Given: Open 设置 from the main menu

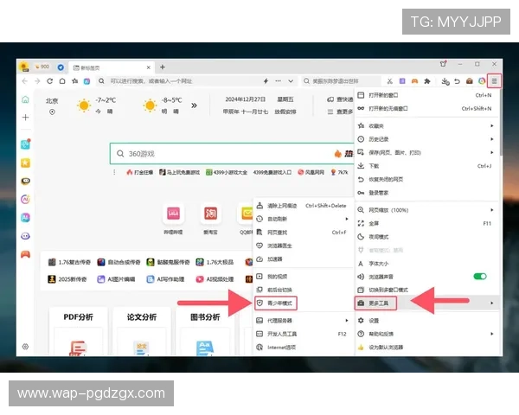Looking at the screenshot, I should click(x=426, y=321).
